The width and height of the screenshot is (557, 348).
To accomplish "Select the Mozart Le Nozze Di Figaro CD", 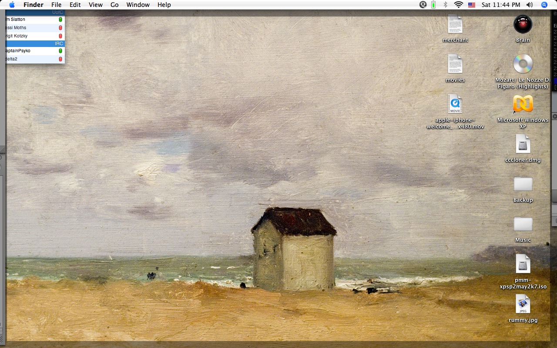I will click(x=523, y=64).
